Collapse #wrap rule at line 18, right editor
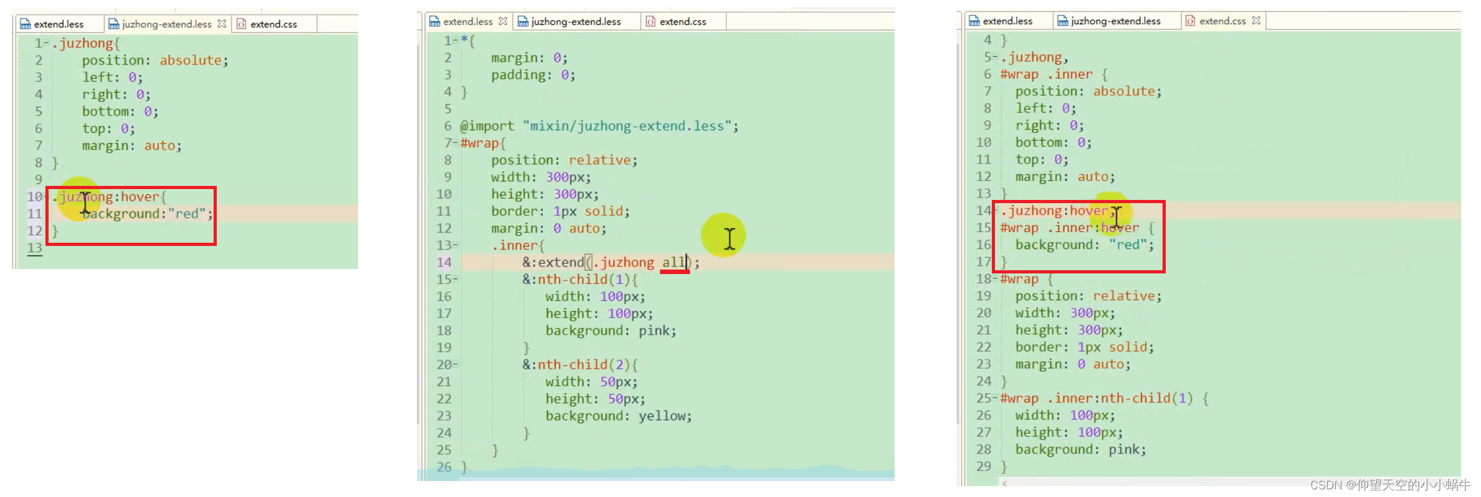This screenshot has width=1481, height=497. coord(995,279)
